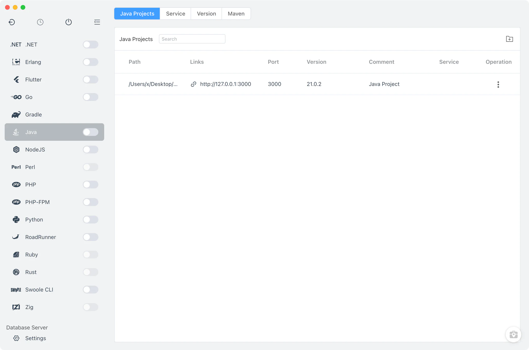Screen dimensions: 529x350
Task: Click in the Java Projects search field
Action: coord(192,39)
